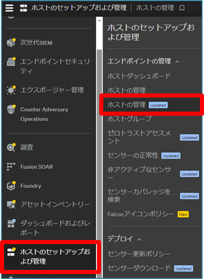Screen dimensions: 204x279
Task: Click the ホストのセットアップおよび管理 header title
Action: tap(79, 8)
